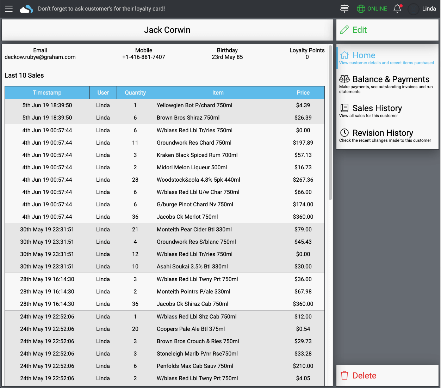441x388 pixels.
Task: Sort by the Timestamp column header
Action: pos(47,93)
